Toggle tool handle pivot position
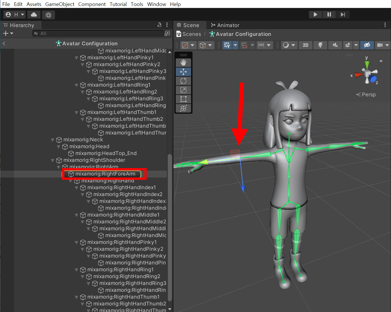The height and width of the screenshot is (312, 391). [185, 45]
